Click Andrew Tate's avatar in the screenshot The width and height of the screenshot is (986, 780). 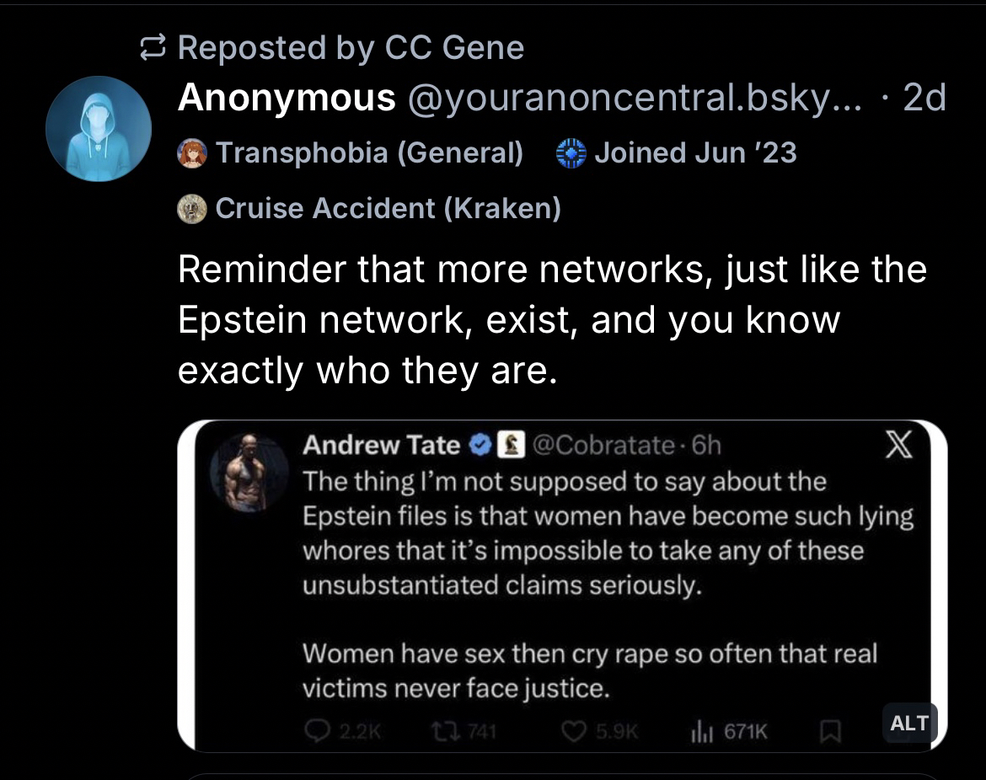[245, 473]
